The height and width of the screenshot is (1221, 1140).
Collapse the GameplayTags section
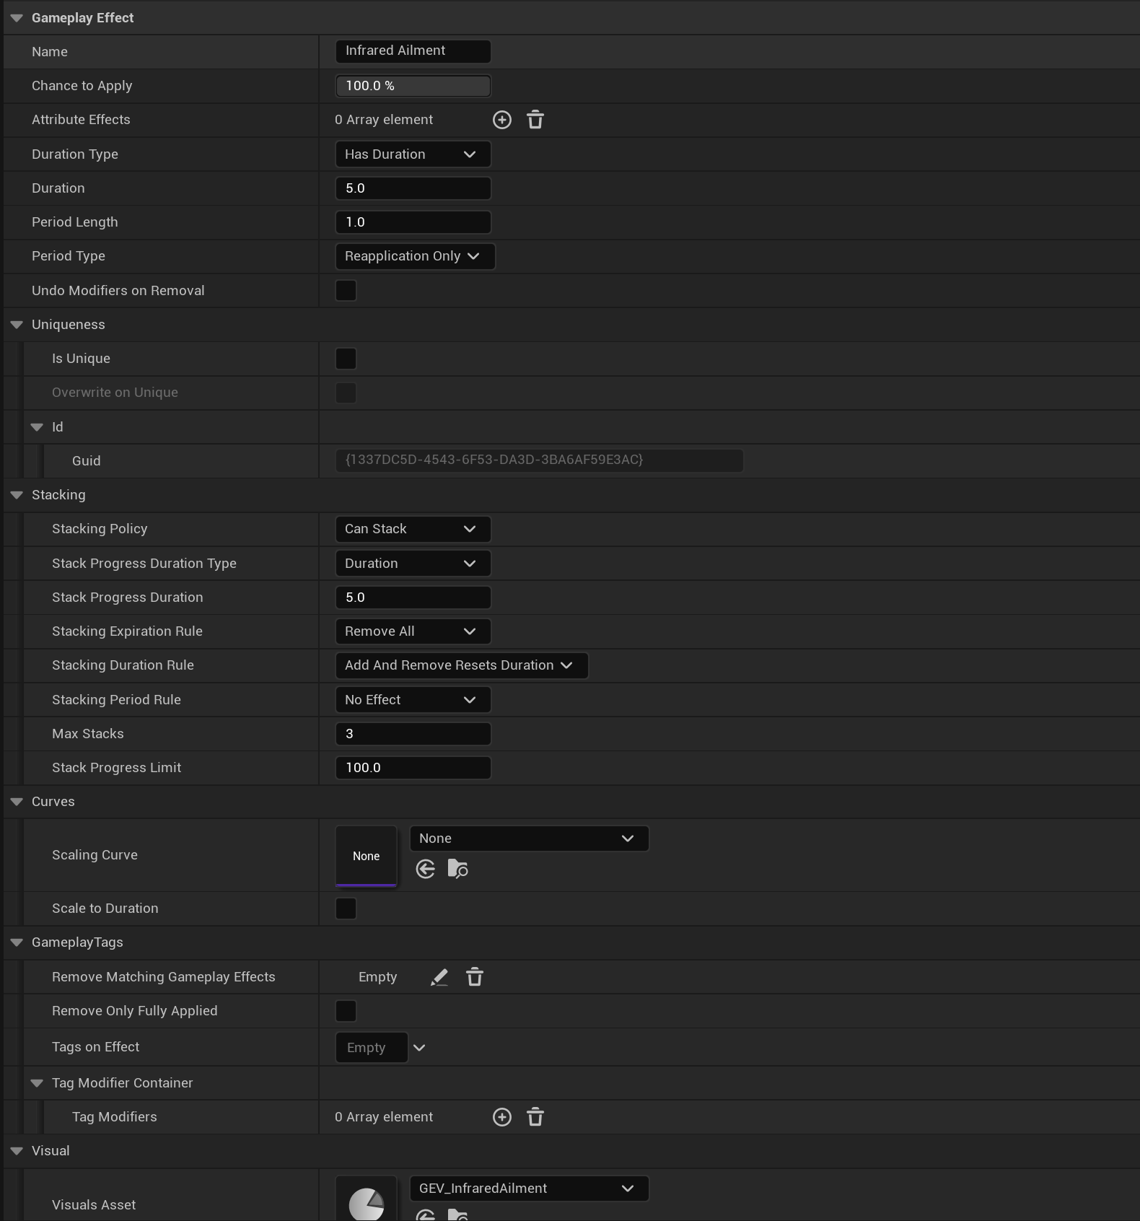(17, 942)
